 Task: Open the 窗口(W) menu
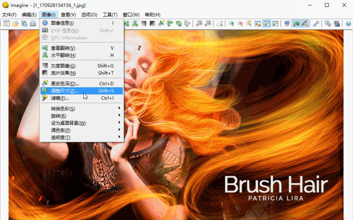click(131, 15)
